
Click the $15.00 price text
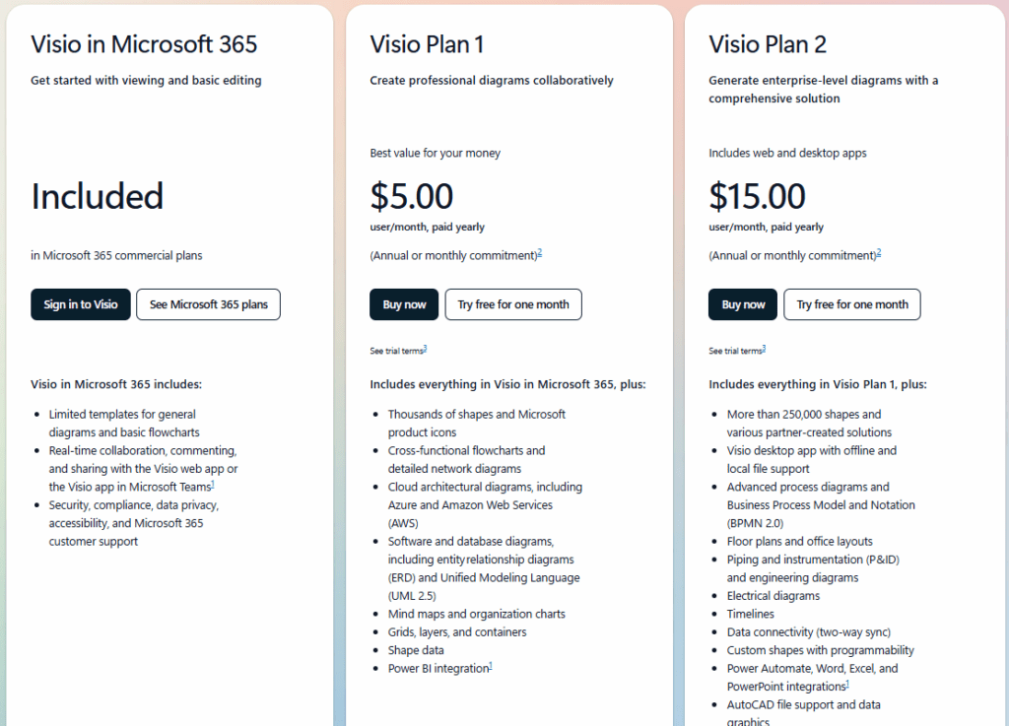[x=757, y=196]
